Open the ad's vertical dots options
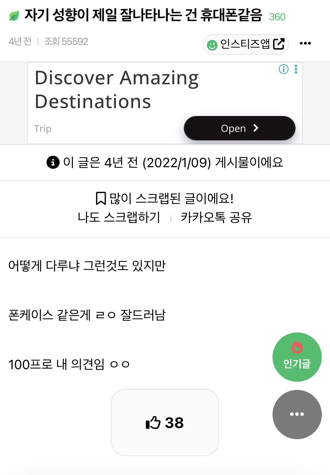This screenshot has height=475, width=330. point(296,69)
